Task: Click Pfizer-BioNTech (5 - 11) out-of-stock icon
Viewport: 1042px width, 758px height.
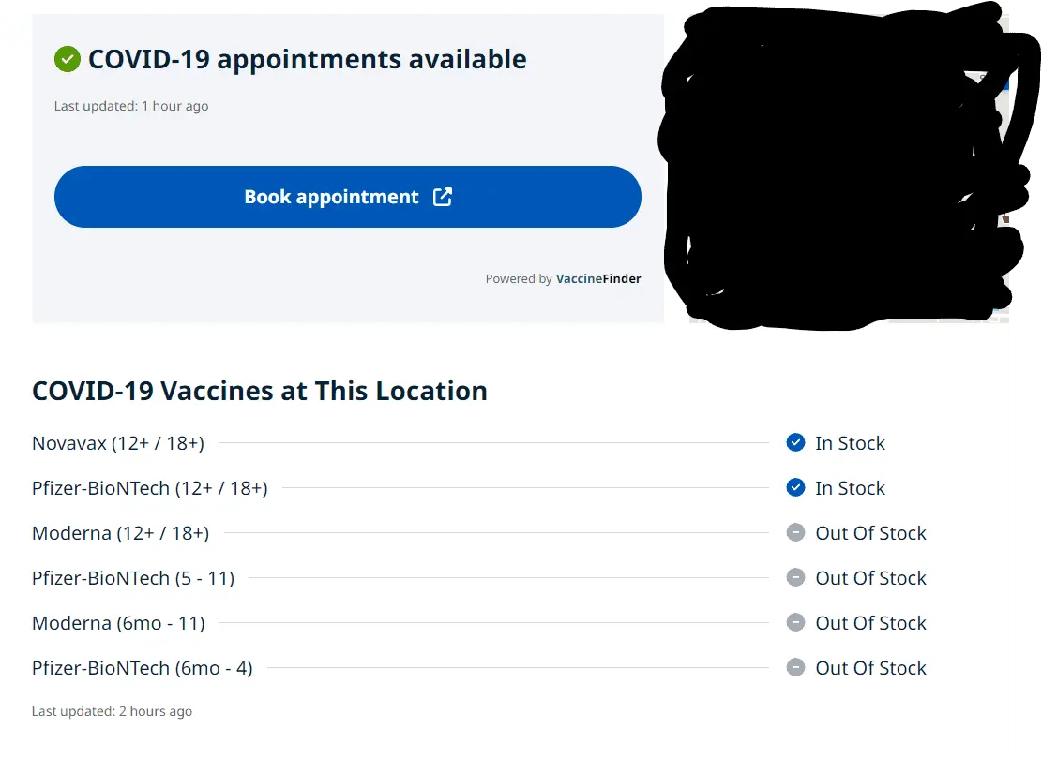Action: click(x=795, y=577)
